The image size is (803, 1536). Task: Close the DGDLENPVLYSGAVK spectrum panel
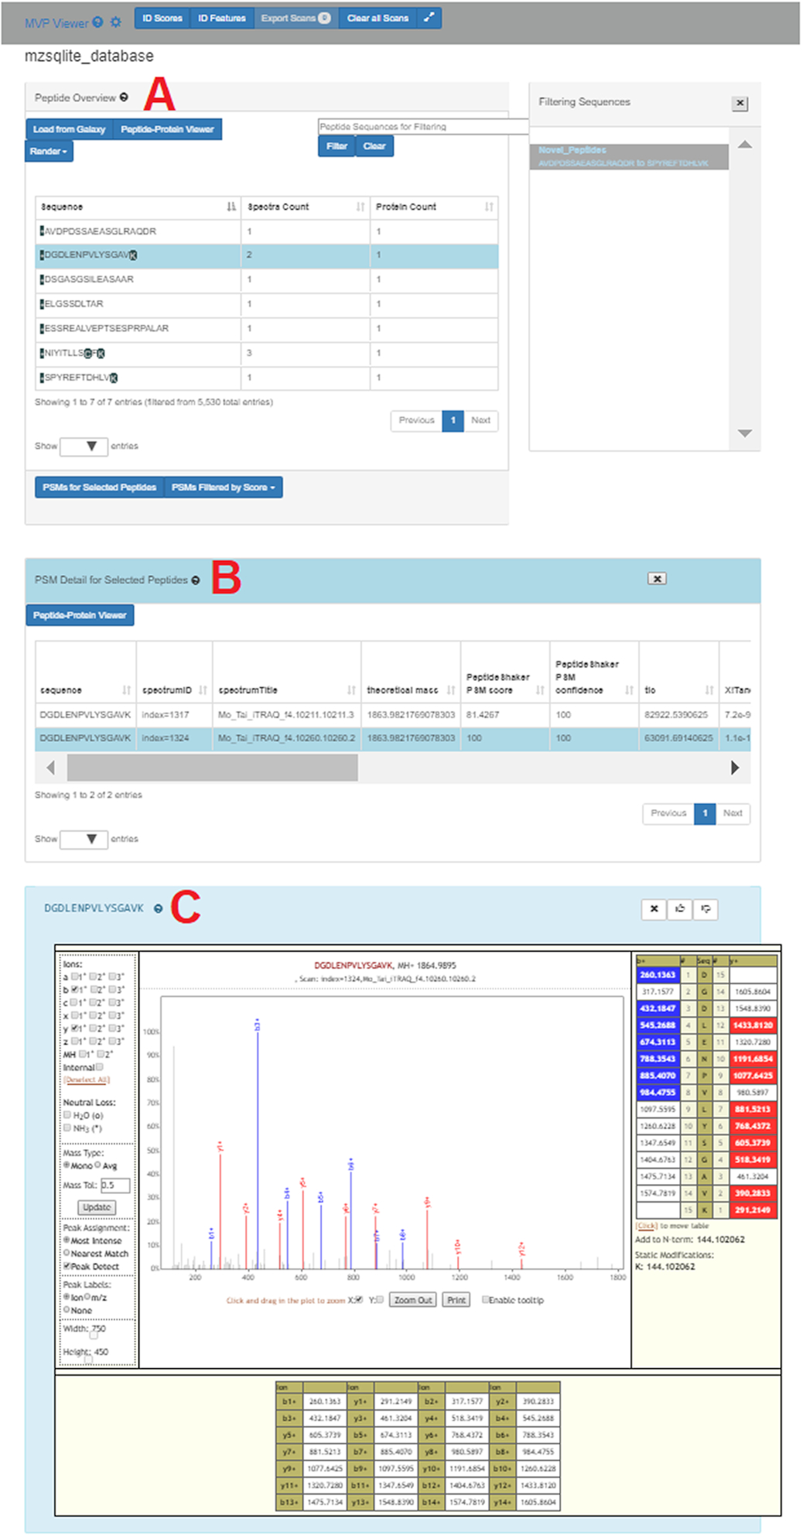pos(654,908)
